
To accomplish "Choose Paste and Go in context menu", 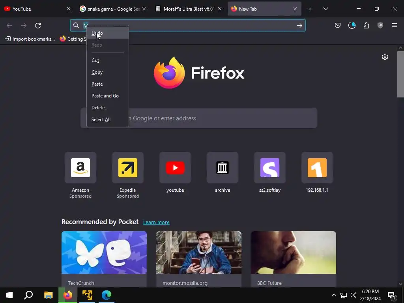I will pos(108,96).
